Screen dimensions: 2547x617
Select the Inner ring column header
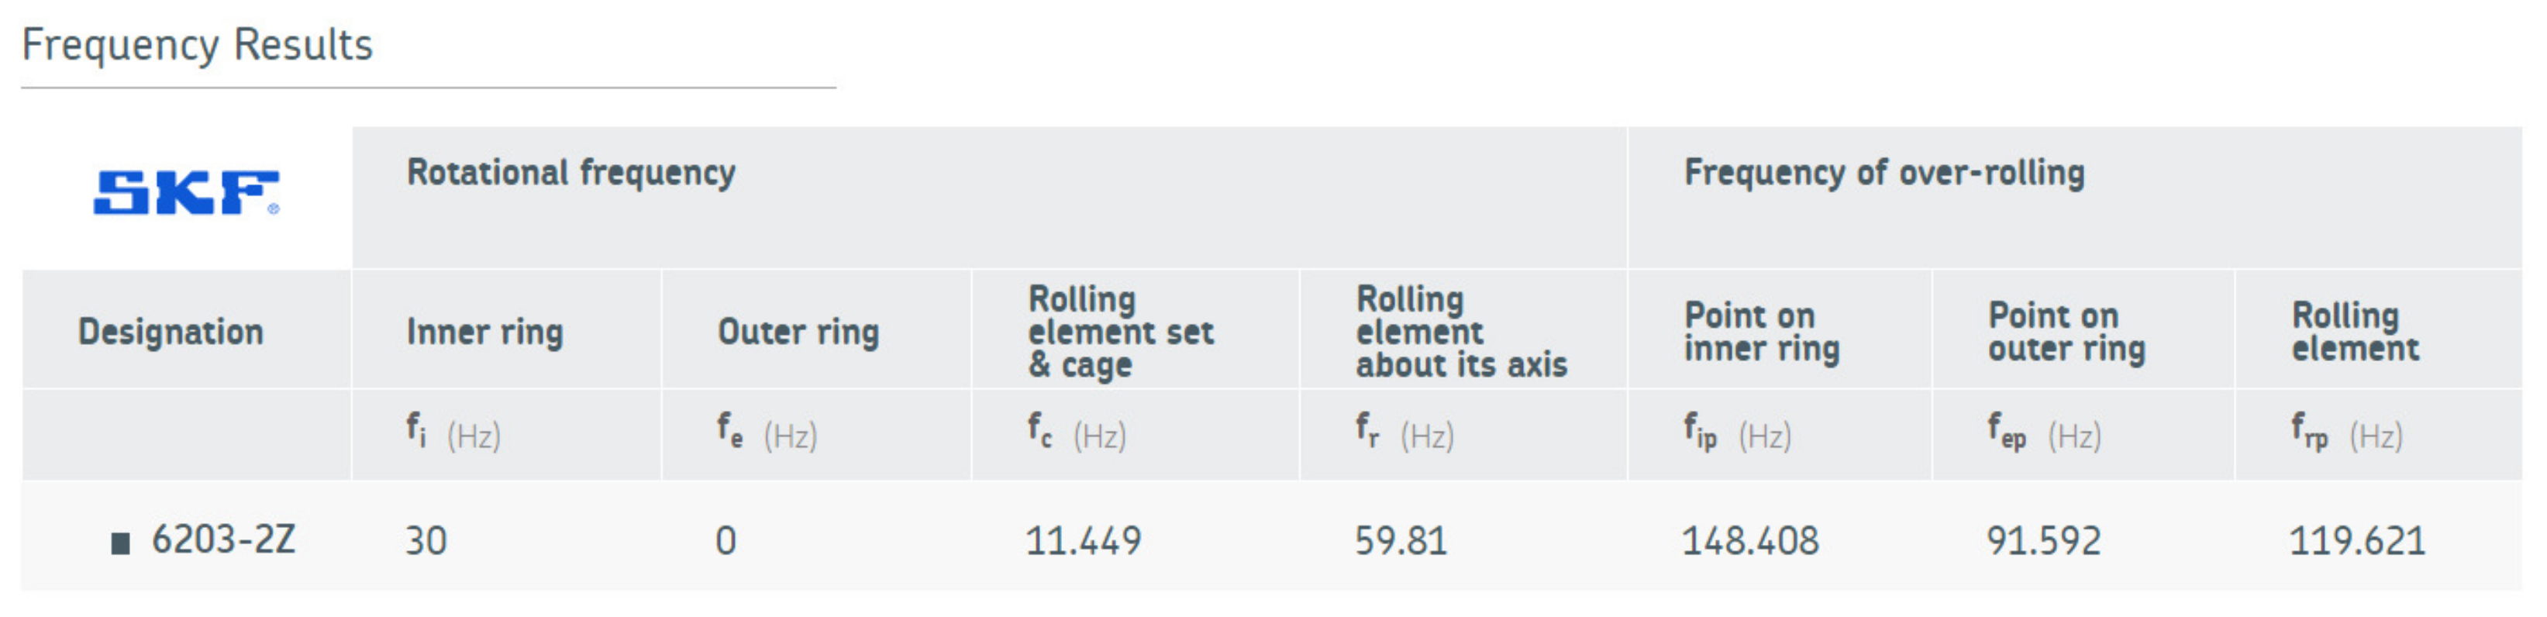tap(484, 333)
